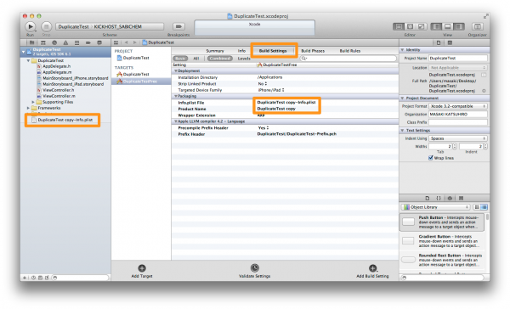Collapse the Deployment settings section
510x309 pixels.
tap(176, 70)
